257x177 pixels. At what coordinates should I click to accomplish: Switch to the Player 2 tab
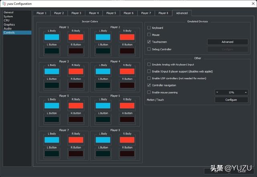click(x=59, y=13)
